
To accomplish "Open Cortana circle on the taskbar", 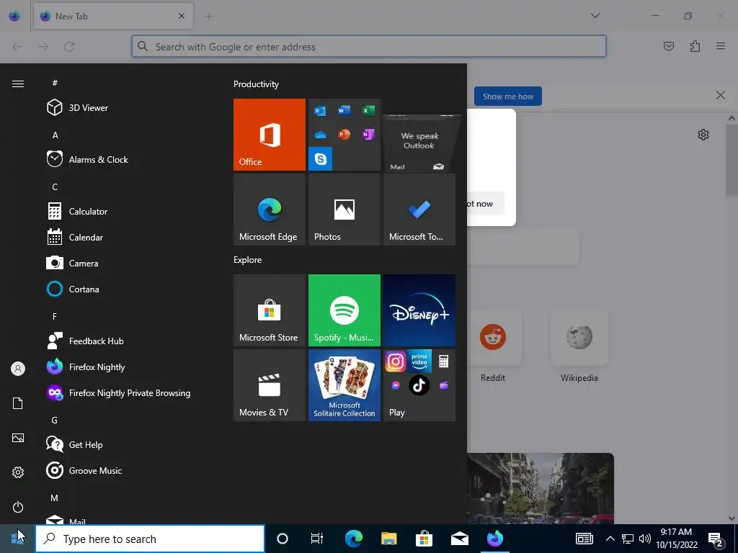I will tap(283, 539).
